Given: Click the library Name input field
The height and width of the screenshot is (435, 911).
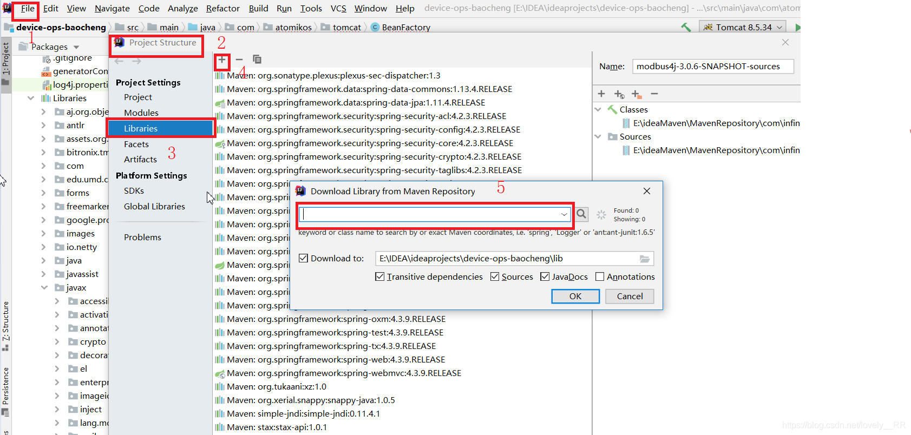Looking at the screenshot, I should [x=713, y=66].
